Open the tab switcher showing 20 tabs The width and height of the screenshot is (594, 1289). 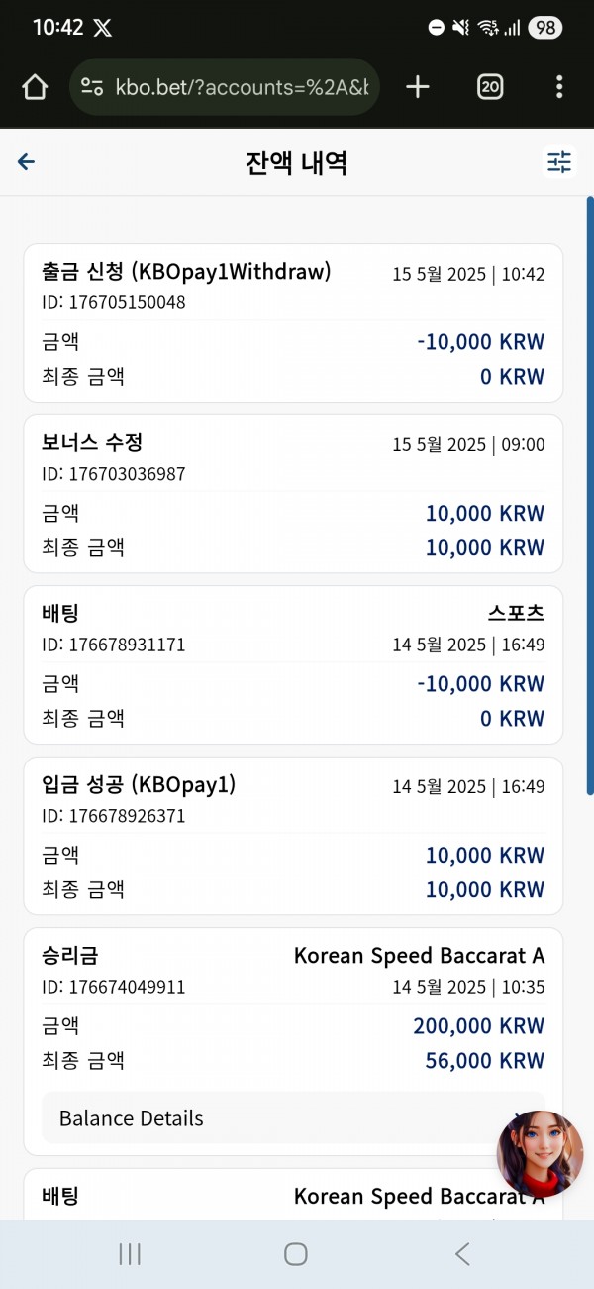point(490,87)
